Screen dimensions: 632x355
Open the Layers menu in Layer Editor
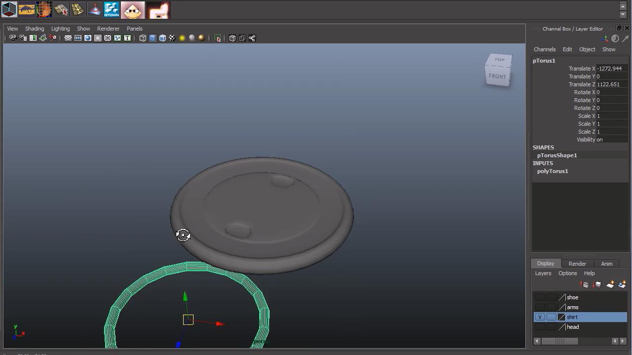543,273
